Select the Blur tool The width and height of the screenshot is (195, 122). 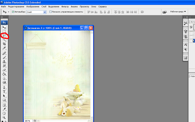(x=4, y=78)
